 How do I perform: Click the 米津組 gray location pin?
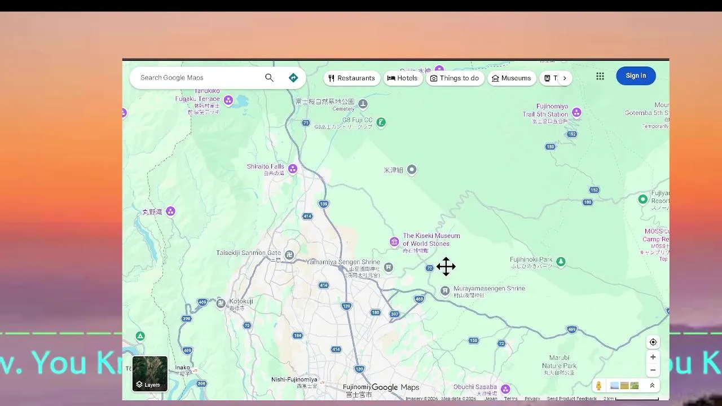click(412, 170)
